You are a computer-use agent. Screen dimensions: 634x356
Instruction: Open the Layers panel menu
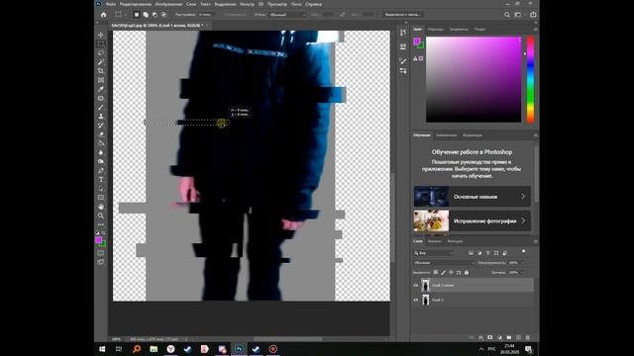[535, 241]
